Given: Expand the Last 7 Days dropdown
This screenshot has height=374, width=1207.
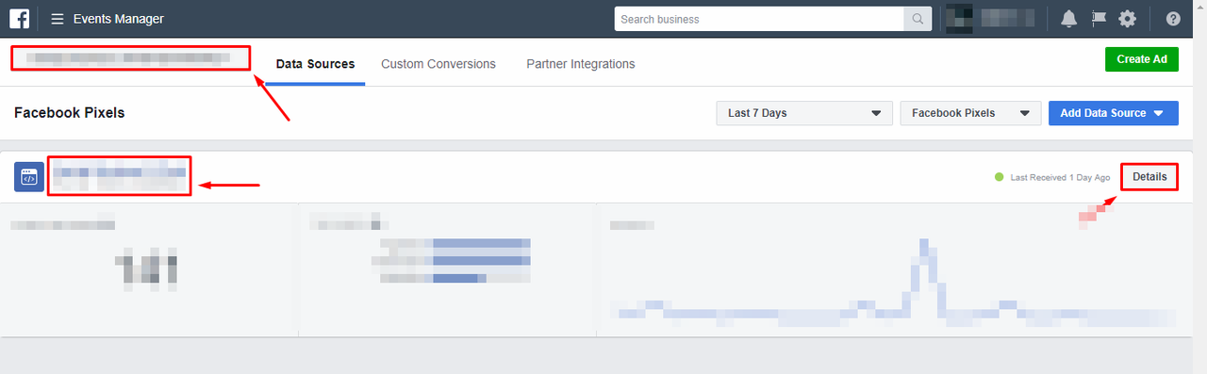Looking at the screenshot, I should (x=804, y=113).
